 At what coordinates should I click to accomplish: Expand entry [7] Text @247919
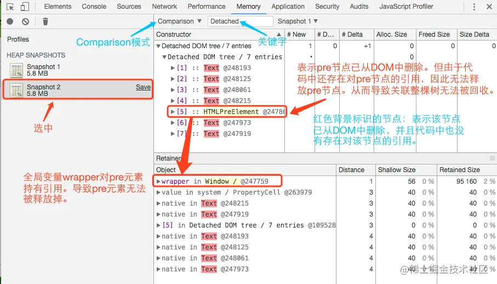(x=173, y=134)
